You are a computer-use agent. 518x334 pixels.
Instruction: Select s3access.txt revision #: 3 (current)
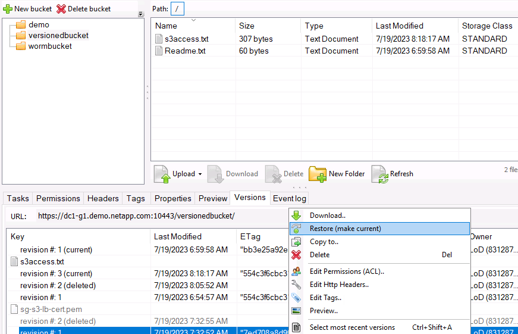pos(56,273)
